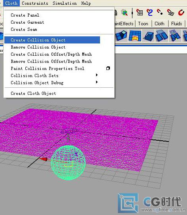
Task: Switch to the PaintEffects shelf tab
Action: pyautogui.click(x=124, y=24)
